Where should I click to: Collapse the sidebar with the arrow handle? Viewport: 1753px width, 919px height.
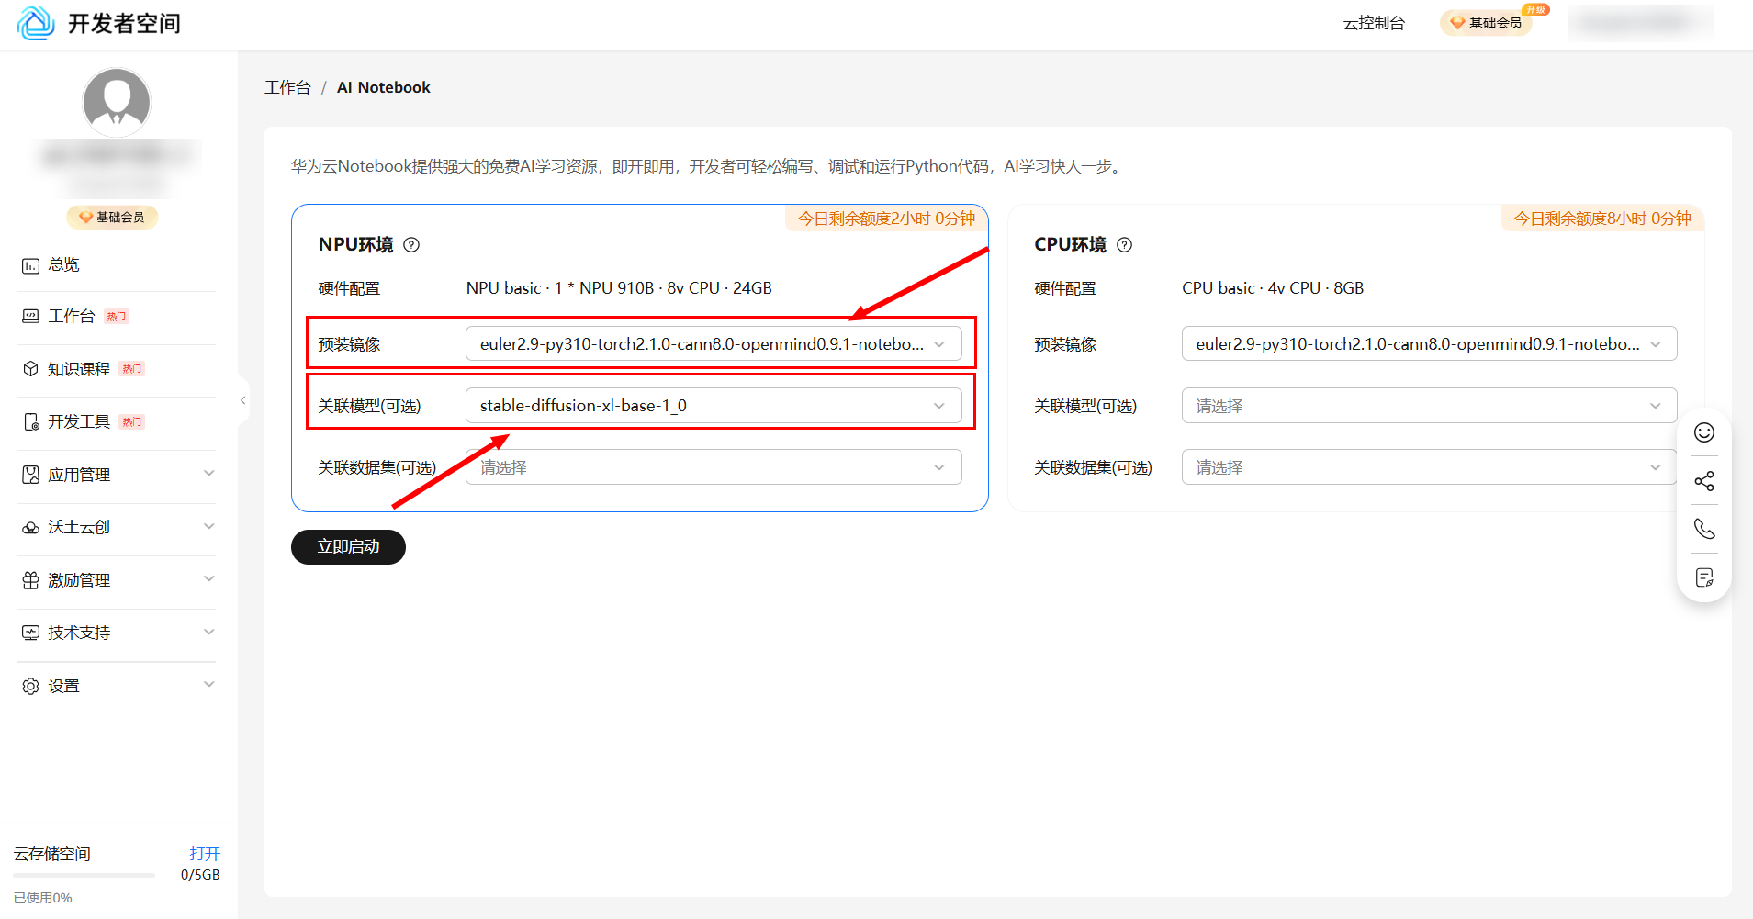coord(243,400)
